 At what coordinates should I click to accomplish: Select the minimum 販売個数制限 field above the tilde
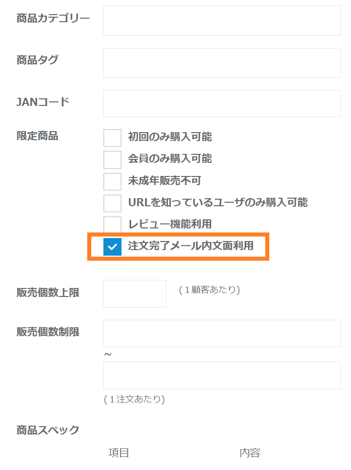pos(222,333)
